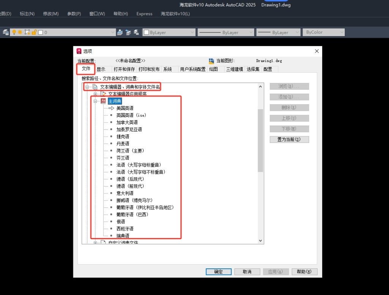This screenshot has width=389, height=295.
Task: Select 法语 (大写字母标重音) dictionary
Action: coord(139,165)
